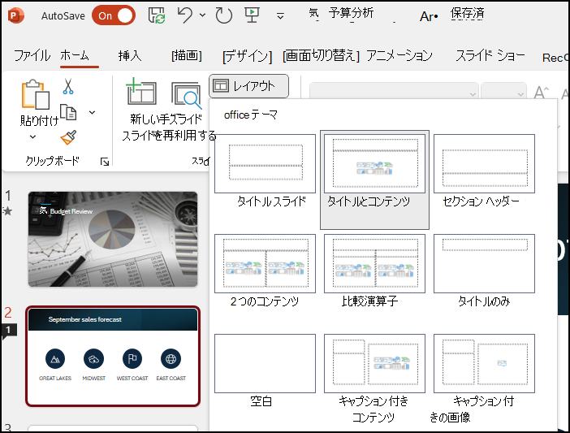Select the ホーム tab
Screen dimensions: 570x433
click(x=75, y=55)
